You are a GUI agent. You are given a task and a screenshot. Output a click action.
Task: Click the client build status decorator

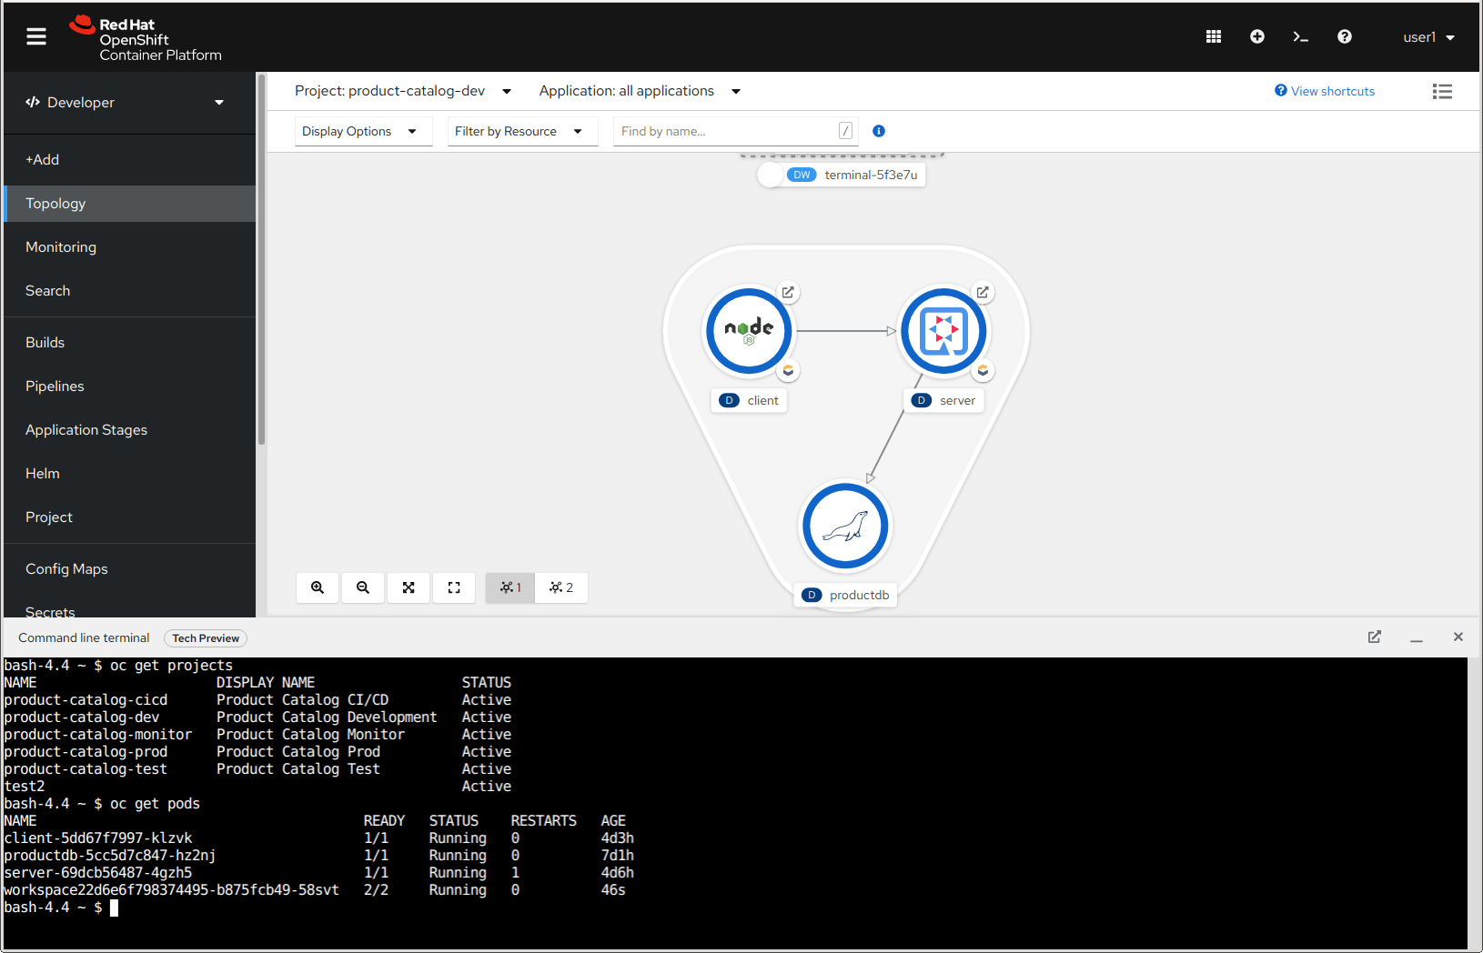788,370
